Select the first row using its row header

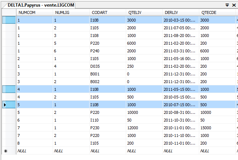[x=8, y=20]
